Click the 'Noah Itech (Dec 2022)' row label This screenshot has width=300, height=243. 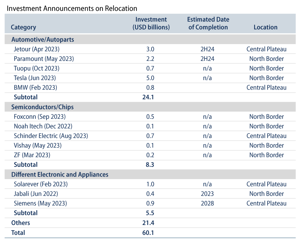(43, 126)
